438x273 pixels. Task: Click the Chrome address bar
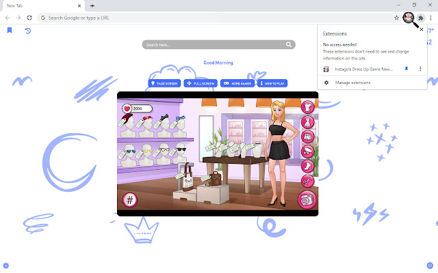[x=218, y=18]
